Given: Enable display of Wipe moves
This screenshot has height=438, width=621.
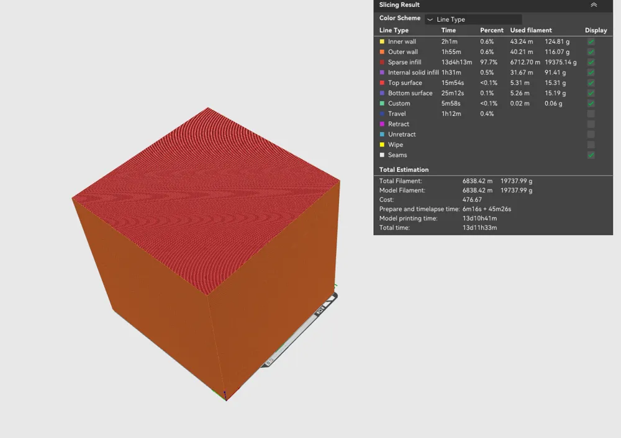Looking at the screenshot, I should pyautogui.click(x=591, y=144).
